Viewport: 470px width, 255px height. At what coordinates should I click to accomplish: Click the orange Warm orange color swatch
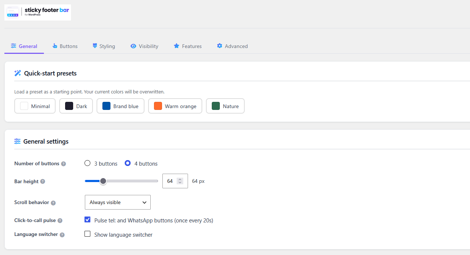pyautogui.click(x=158, y=106)
